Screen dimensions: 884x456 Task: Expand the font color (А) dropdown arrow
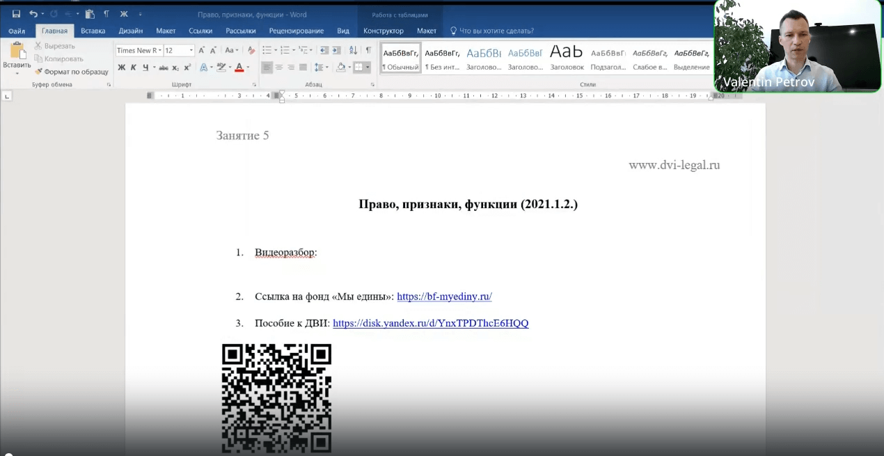248,67
